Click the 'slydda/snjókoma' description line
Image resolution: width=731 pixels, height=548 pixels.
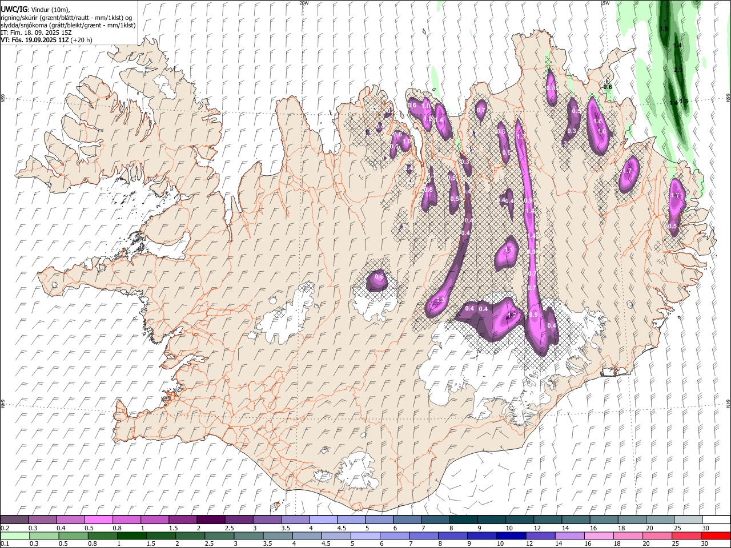click(68, 25)
